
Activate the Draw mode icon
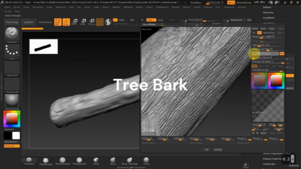[66, 22]
